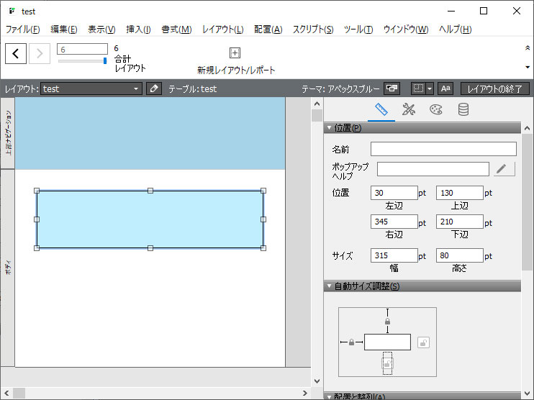Select the Position ruler inspector tab
534x400 pixels.
(381, 109)
